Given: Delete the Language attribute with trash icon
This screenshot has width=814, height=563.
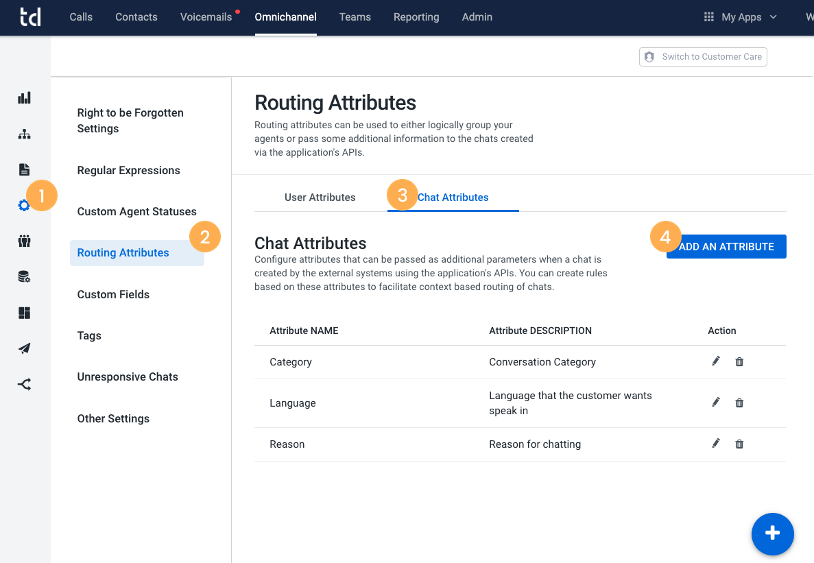Looking at the screenshot, I should [x=739, y=403].
